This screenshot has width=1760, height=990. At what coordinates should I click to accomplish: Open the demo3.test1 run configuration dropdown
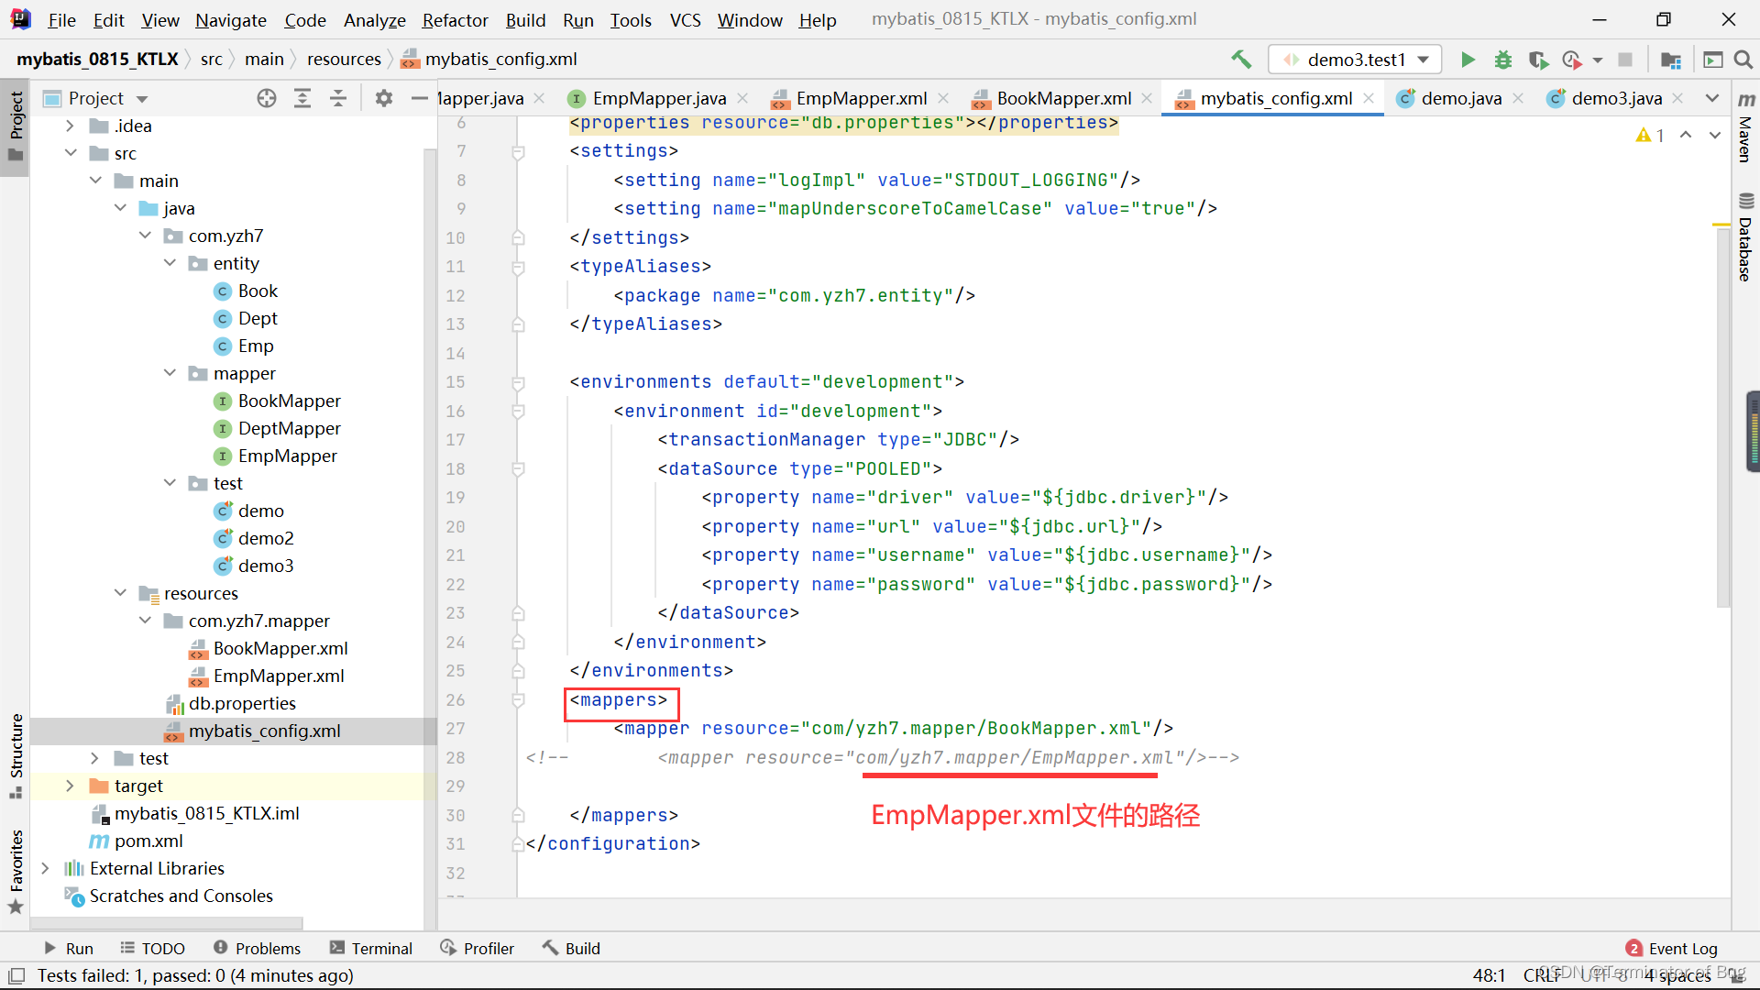(x=1355, y=60)
